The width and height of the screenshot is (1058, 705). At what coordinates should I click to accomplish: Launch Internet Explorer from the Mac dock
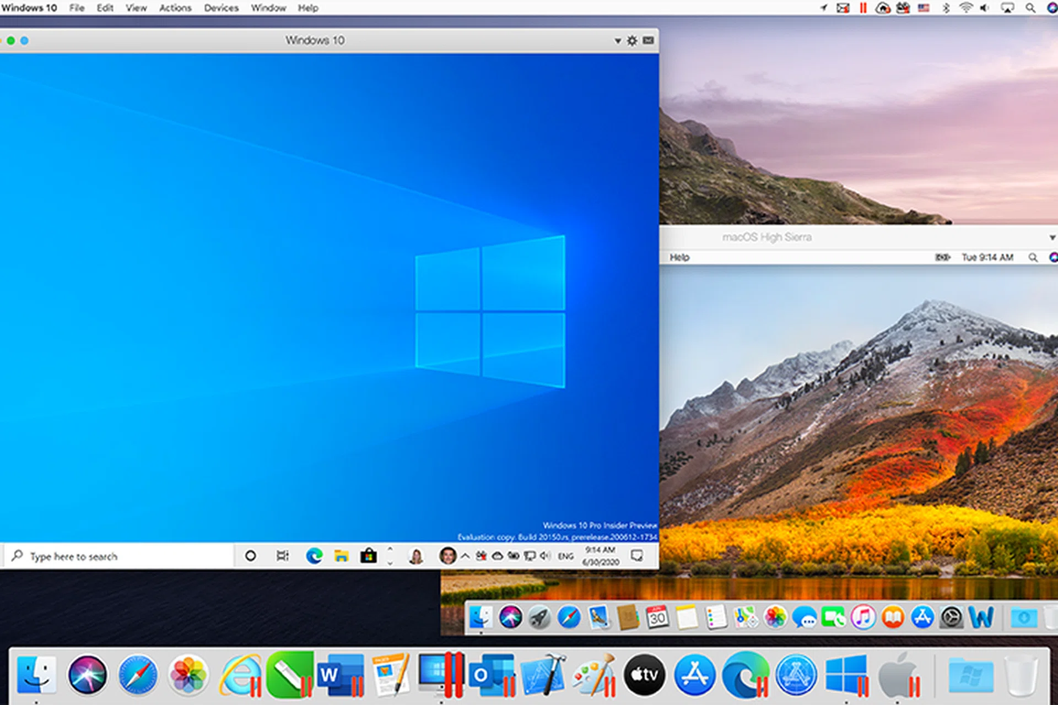[x=241, y=675]
